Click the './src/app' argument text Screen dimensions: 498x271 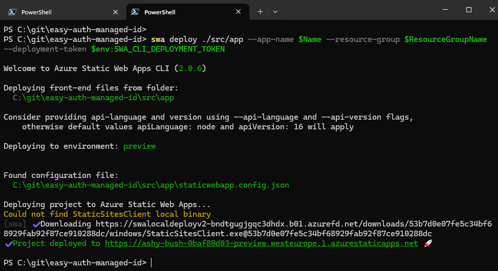[222, 39]
